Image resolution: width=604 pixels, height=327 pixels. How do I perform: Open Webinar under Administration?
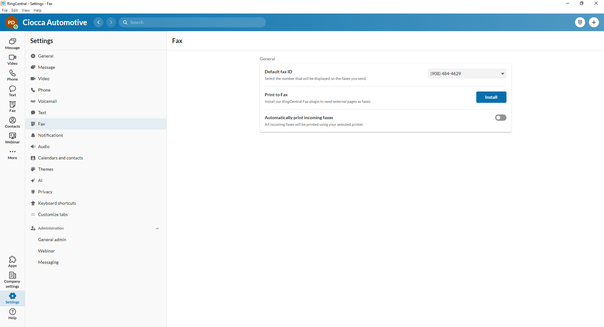[96, 251]
